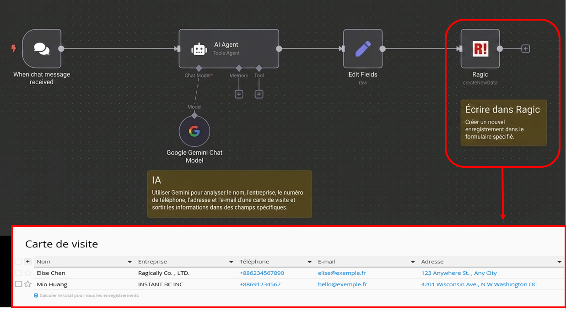Click the 'Carte de visite' sheet title
Viewport: 566px width, 311px height.
[x=61, y=244]
